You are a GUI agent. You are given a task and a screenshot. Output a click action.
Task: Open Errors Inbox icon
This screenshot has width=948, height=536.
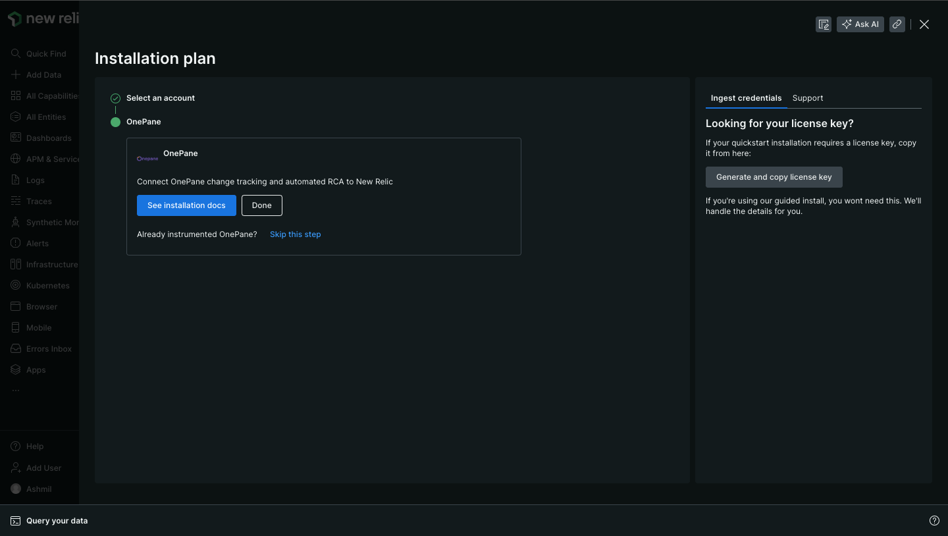[16, 348]
